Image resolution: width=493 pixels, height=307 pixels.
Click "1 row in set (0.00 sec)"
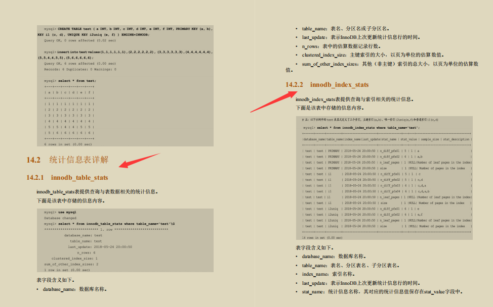[x=67, y=270]
